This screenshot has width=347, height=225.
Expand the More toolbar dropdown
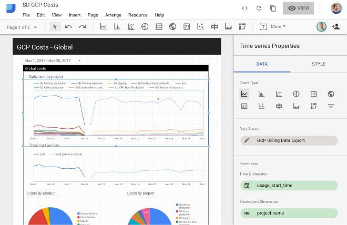pyautogui.click(x=278, y=27)
